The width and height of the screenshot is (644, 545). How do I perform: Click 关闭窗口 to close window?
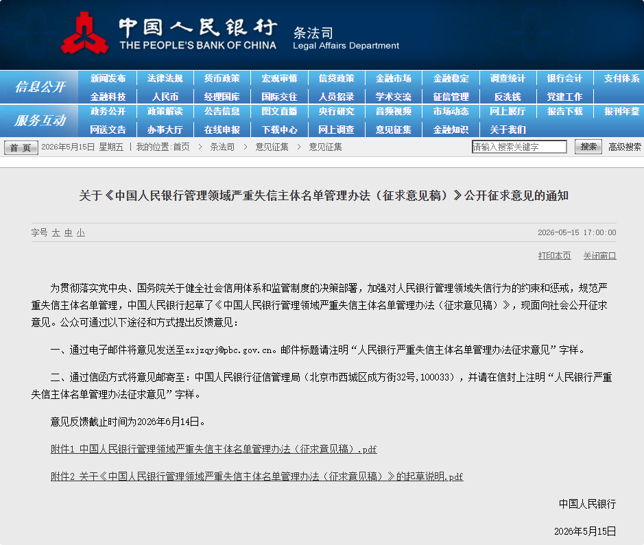pos(599,256)
